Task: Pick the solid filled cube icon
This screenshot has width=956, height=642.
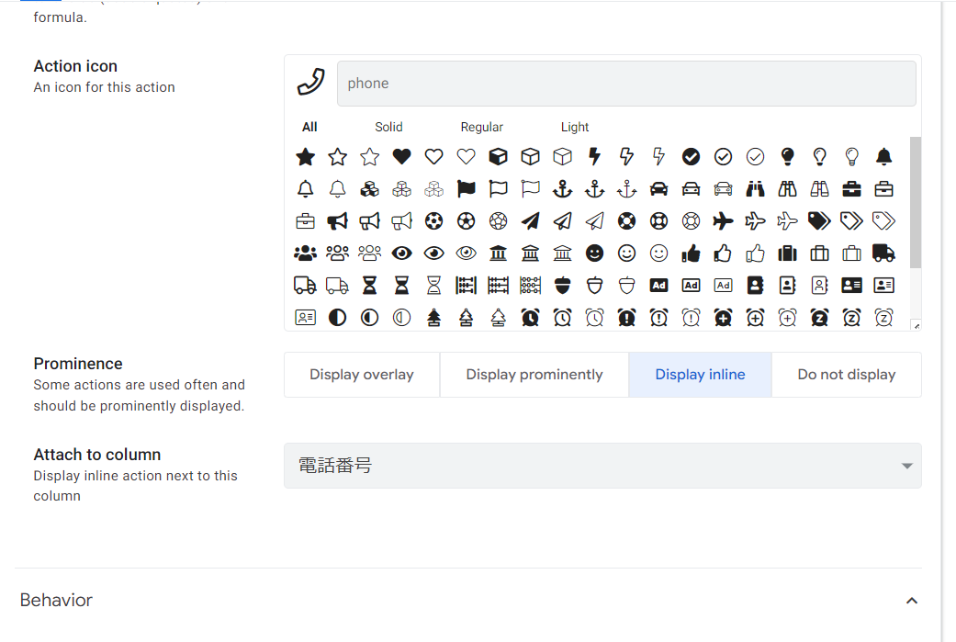Action: click(498, 157)
